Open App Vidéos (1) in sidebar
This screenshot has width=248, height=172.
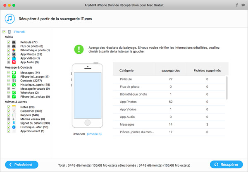point(30,58)
